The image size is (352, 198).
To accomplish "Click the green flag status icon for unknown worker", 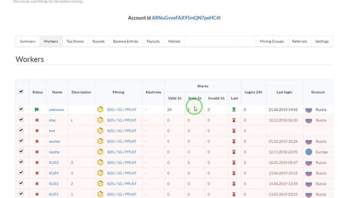I will pyautogui.click(x=37, y=109).
